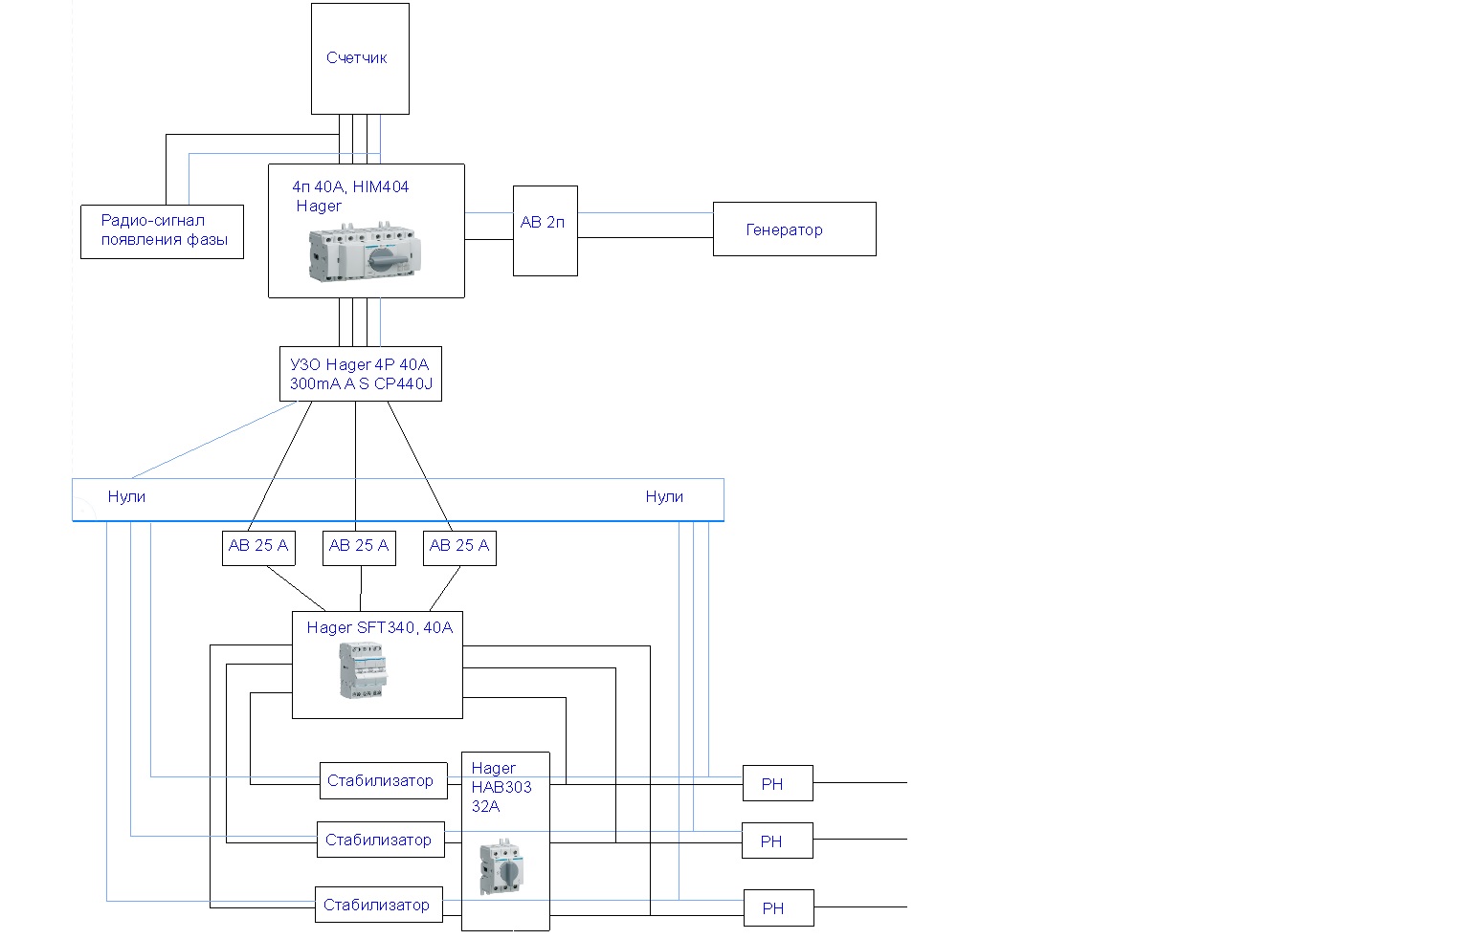Click the 'Hager SFT340, 40A' label
Screen dimensions: 1470x939
[x=380, y=627]
